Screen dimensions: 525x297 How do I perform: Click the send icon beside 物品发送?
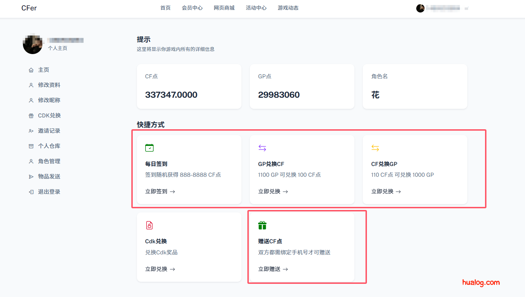(x=31, y=176)
